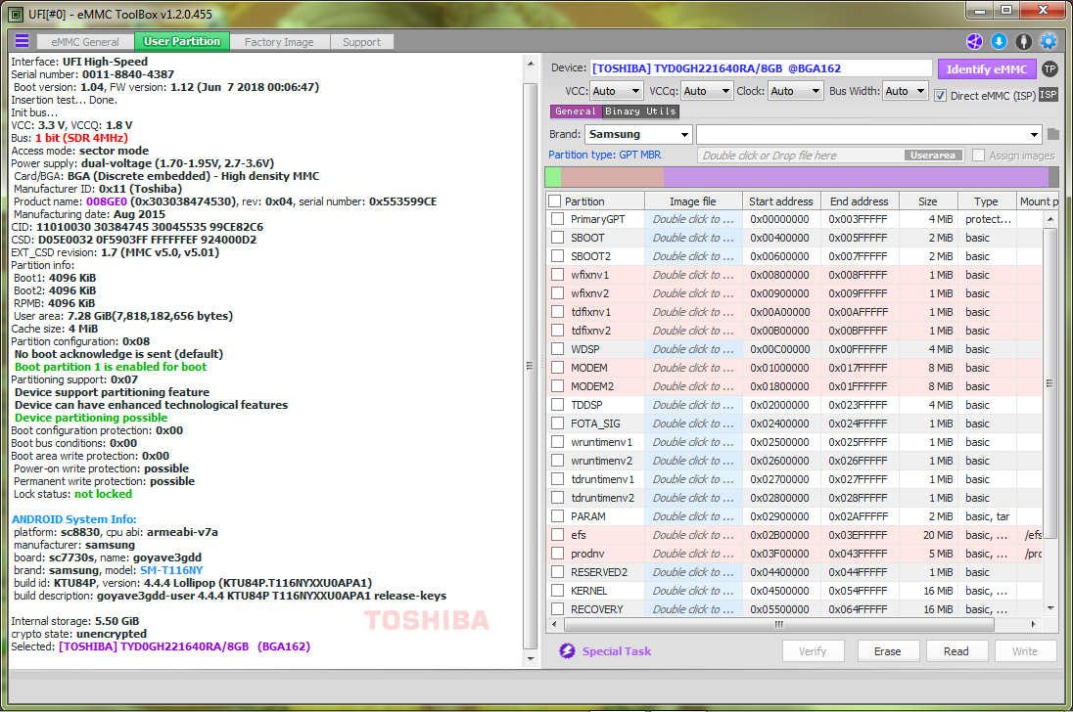Click the partition table down scroll arrow
This screenshot has height=712, width=1073.
click(1050, 607)
